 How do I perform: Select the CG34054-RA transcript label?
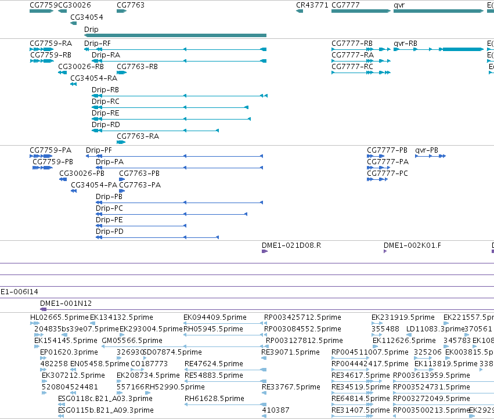click(93, 78)
